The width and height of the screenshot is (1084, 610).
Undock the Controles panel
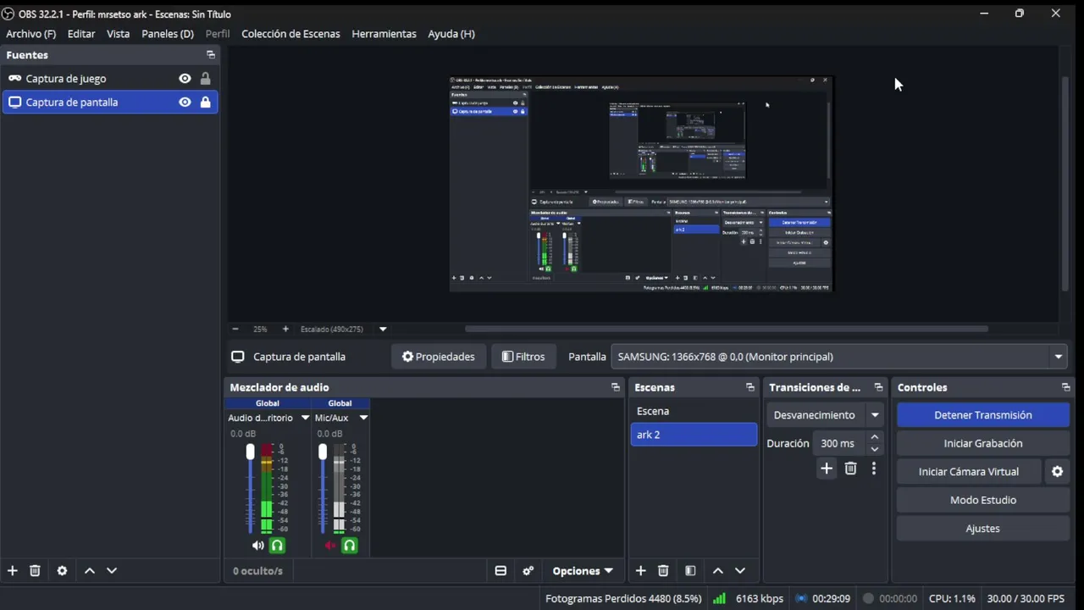click(1066, 387)
